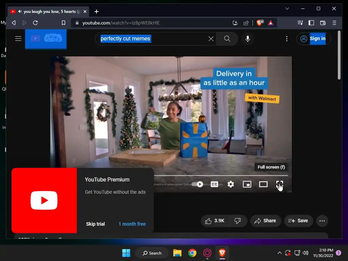The height and width of the screenshot is (261, 348).
Task: Dislike the video with thumbs down
Action: click(x=238, y=221)
